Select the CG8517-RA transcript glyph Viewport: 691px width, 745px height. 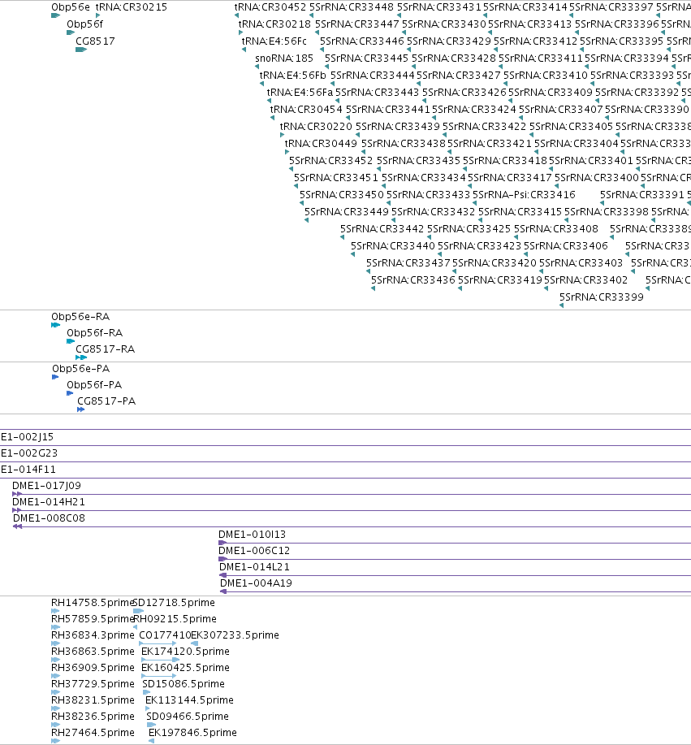[81, 357]
